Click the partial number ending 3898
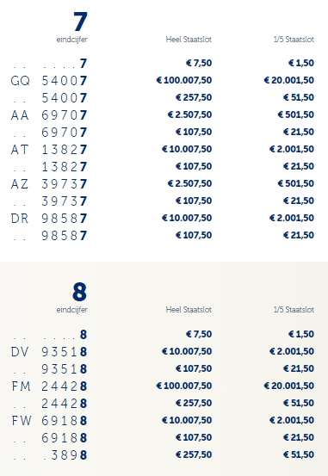 (x=65, y=455)
